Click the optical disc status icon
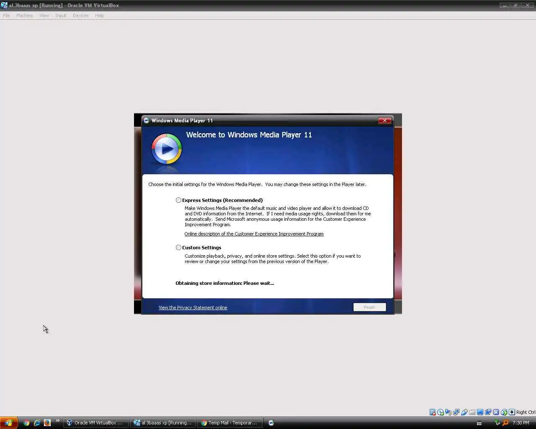The height and width of the screenshot is (429, 536). pyautogui.click(x=441, y=412)
